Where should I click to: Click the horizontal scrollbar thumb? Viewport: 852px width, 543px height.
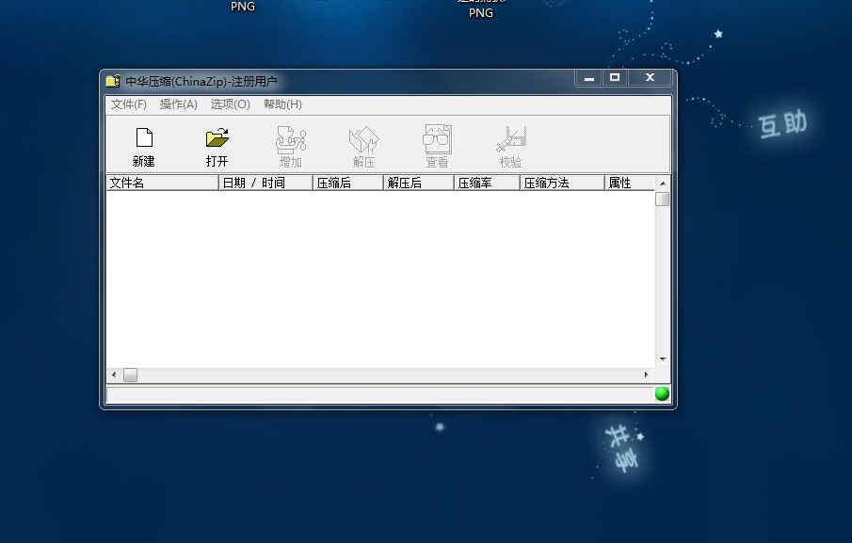coord(131,375)
